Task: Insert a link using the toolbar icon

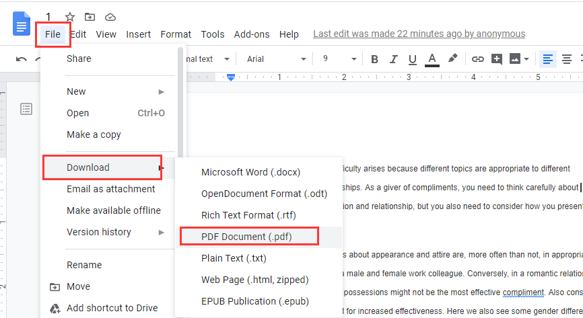Action: pos(477,59)
